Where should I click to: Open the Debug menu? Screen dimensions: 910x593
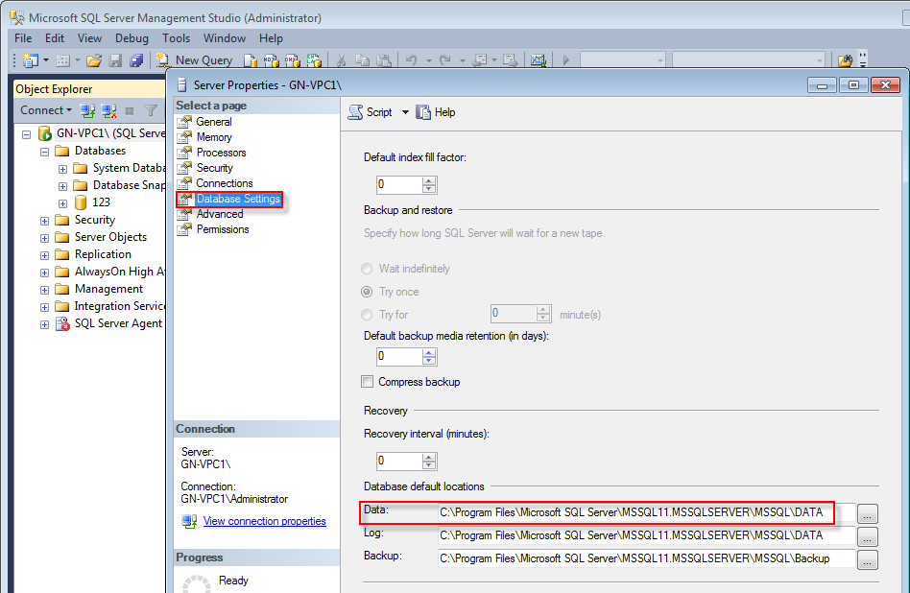(132, 38)
